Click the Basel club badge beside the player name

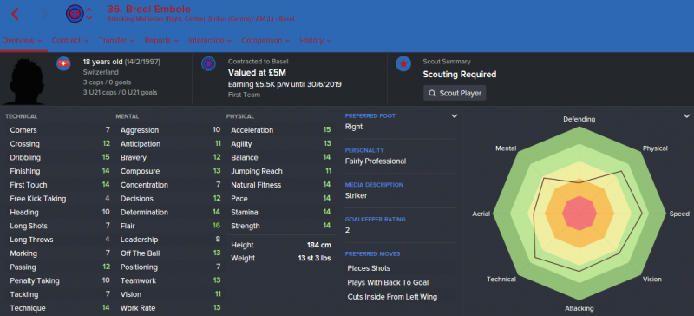tap(75, 14)
